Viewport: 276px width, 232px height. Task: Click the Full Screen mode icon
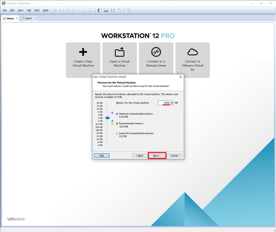(x=112, y=10)
